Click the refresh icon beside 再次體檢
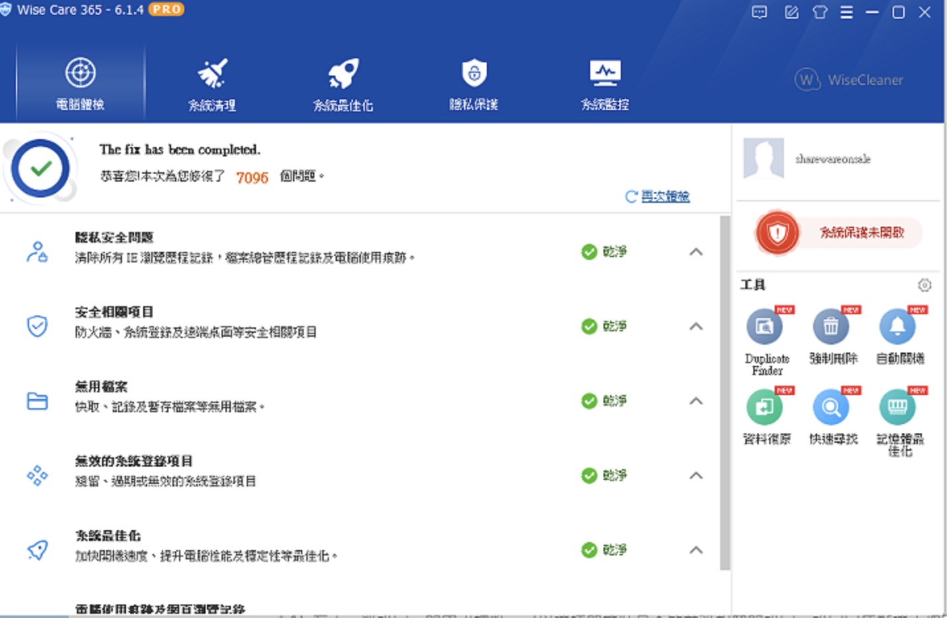The image size is (951, 623). click(x=631, y=196)
